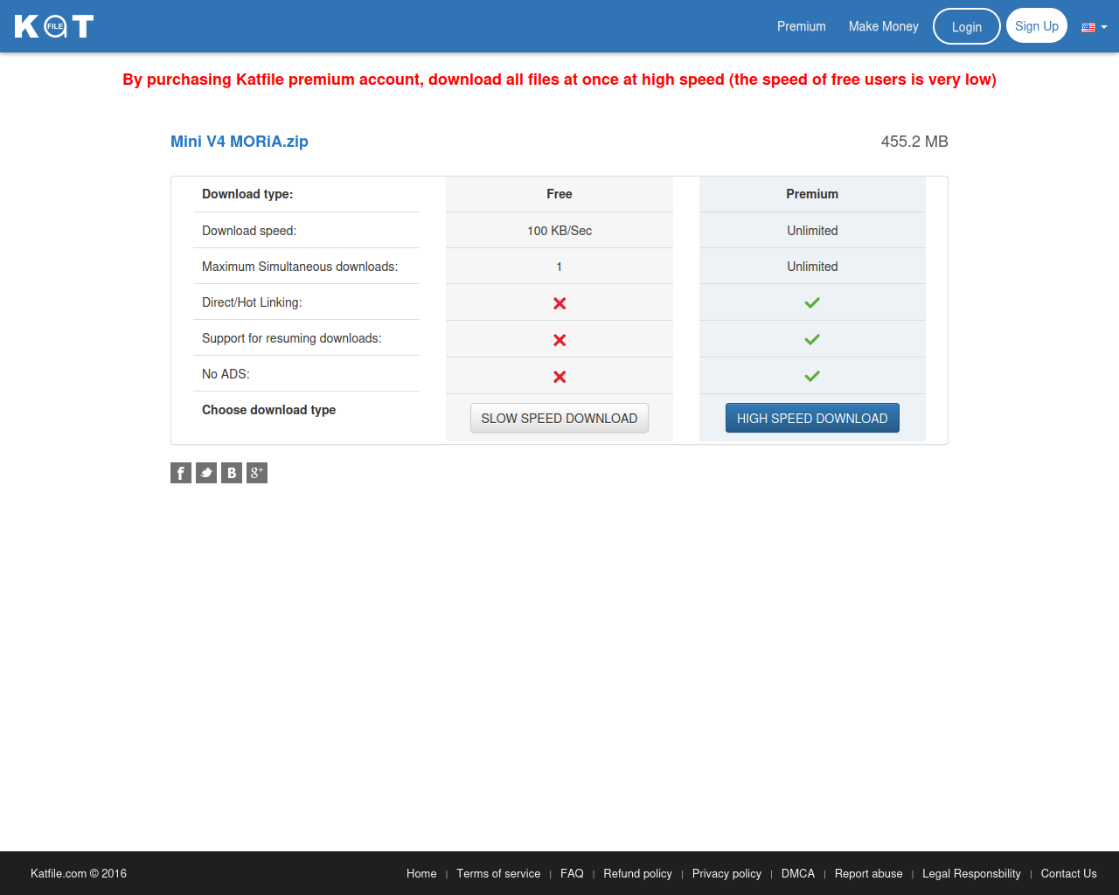Open Contact Us footer link
Screen dimensions: 1119x895
(1068, 873)
